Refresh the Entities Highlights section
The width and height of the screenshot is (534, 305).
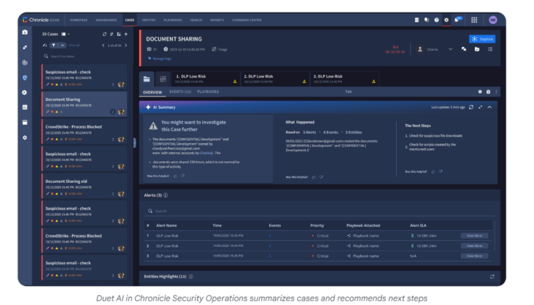coord(492,277)
